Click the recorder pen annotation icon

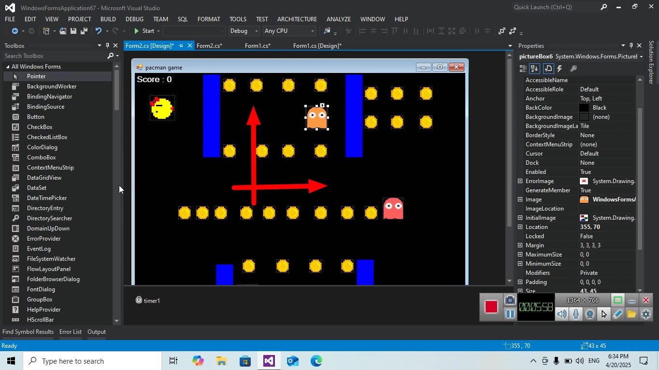pos(617,314)
